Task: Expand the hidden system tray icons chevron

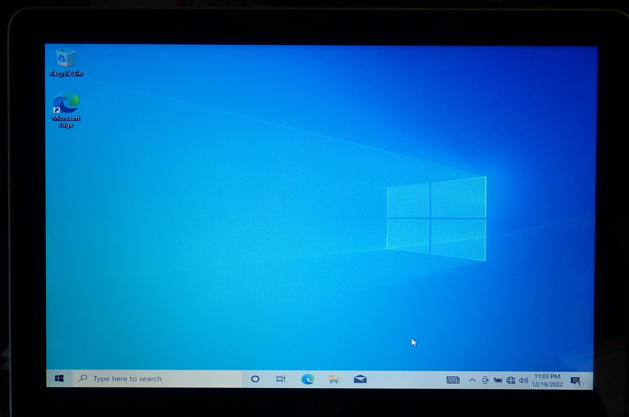Action: click(x=472, y=380)
